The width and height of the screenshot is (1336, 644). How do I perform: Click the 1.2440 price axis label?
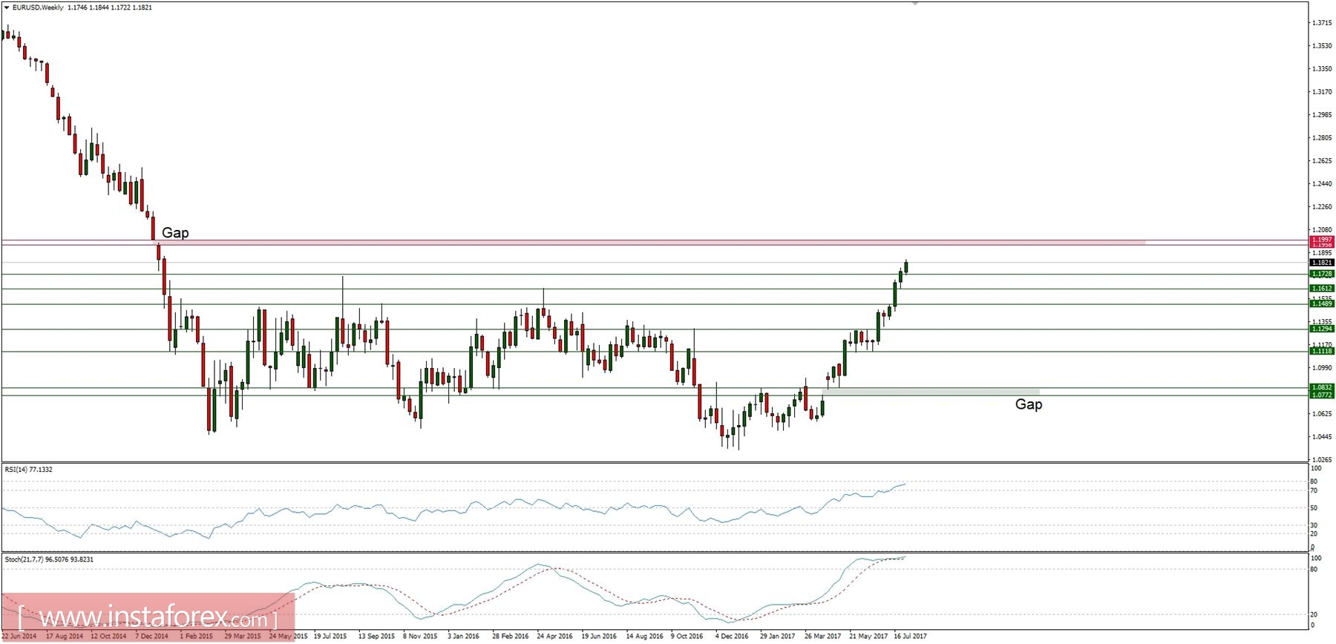[1321, 184]
